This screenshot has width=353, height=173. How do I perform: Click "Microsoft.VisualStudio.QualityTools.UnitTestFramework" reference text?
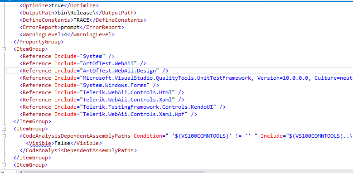tap(167, 78)
